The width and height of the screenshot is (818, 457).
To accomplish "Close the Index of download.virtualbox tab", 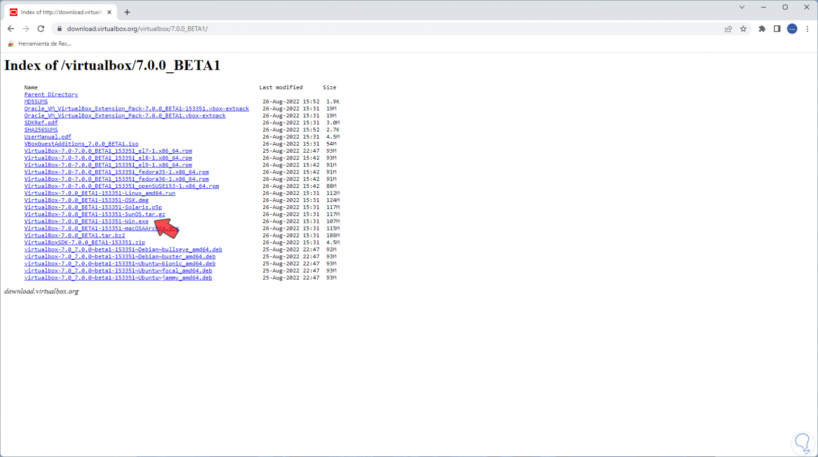I will click(110, 12).
